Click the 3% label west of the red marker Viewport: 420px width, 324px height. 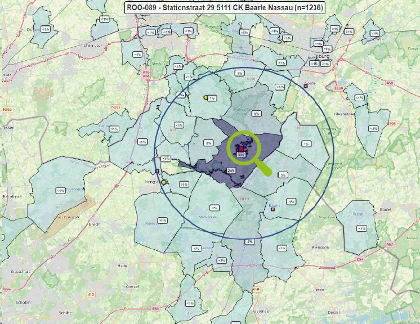click(208, 143)
